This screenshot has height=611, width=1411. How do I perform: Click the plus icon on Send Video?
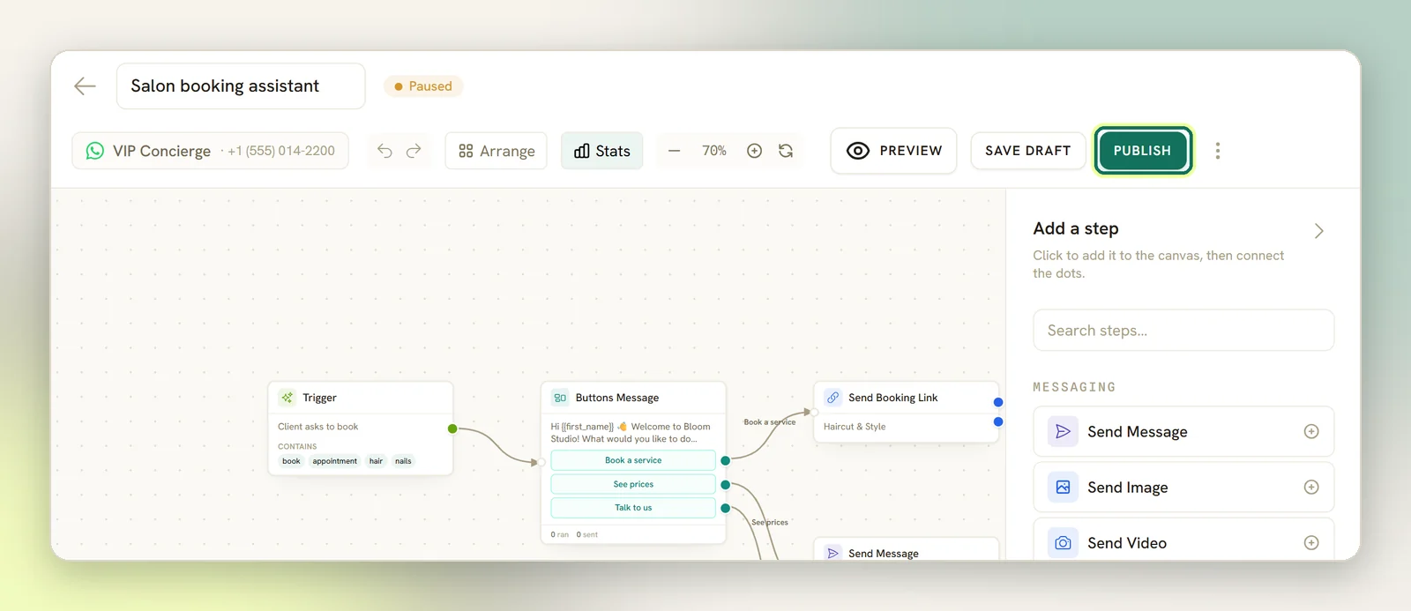coord(1311,542)
